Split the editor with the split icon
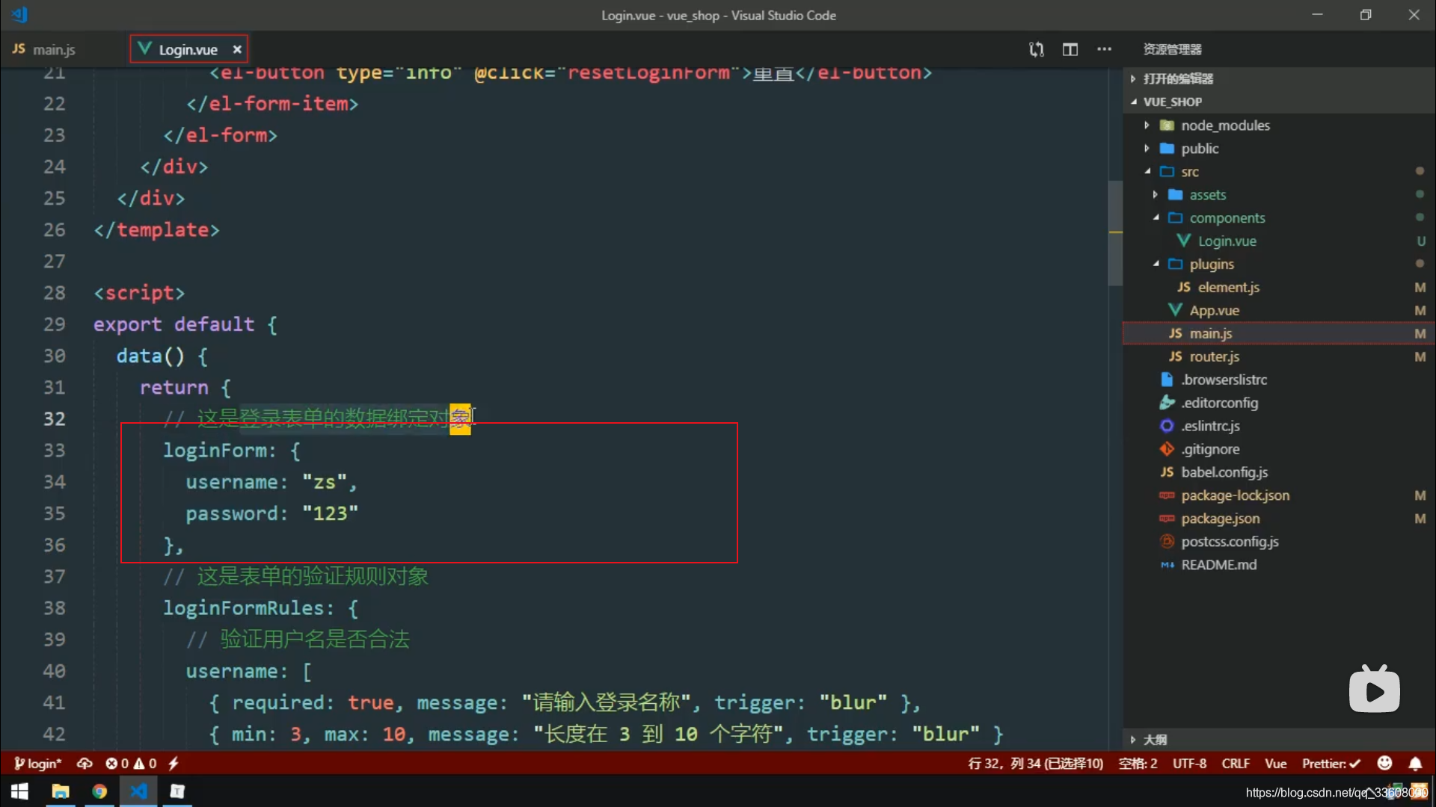Image resolution: width=1436 pixels, height=807 pixels. 1070,49
